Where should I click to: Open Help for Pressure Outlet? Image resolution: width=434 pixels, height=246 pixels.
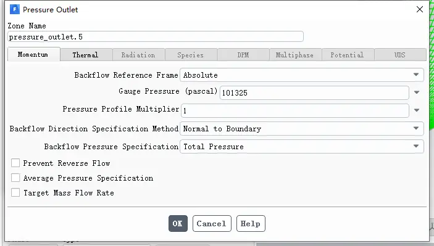click(x=251, y=223)
